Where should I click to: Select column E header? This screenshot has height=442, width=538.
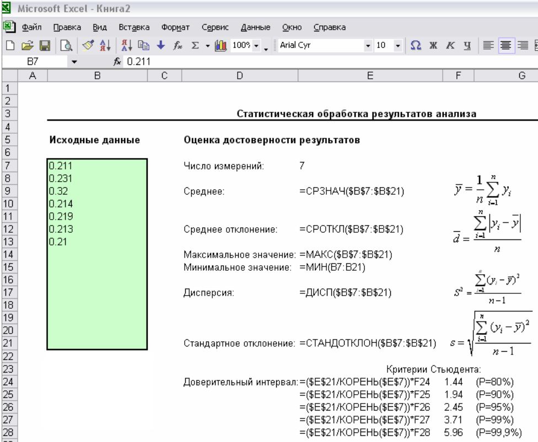pos(370,75)
